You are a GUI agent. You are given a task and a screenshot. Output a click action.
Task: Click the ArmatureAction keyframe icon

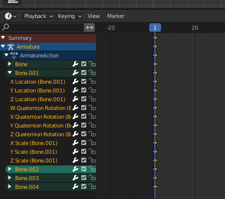(14, 55)
